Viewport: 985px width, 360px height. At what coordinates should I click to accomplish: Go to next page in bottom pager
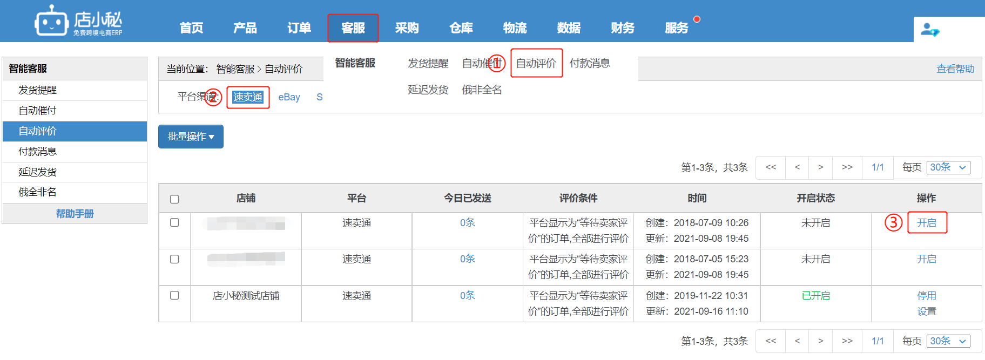(x=820, y=341)
